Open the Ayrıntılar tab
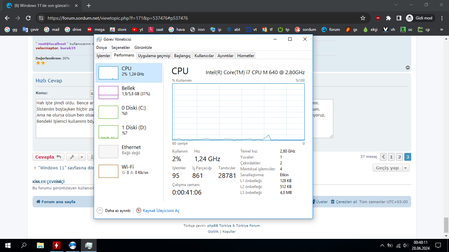This screenshot has width=449, height=252. point(225,56)
